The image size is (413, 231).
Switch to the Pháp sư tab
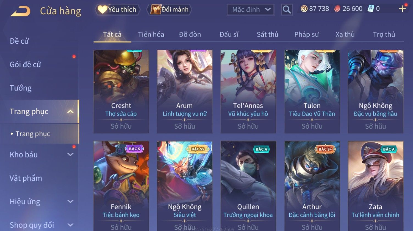point(306,35)
